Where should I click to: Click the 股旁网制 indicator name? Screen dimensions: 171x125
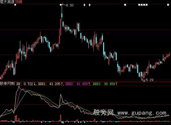[x=7, y=84]
